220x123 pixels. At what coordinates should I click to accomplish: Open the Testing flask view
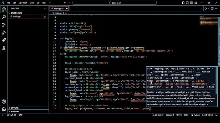coord(4,48)
